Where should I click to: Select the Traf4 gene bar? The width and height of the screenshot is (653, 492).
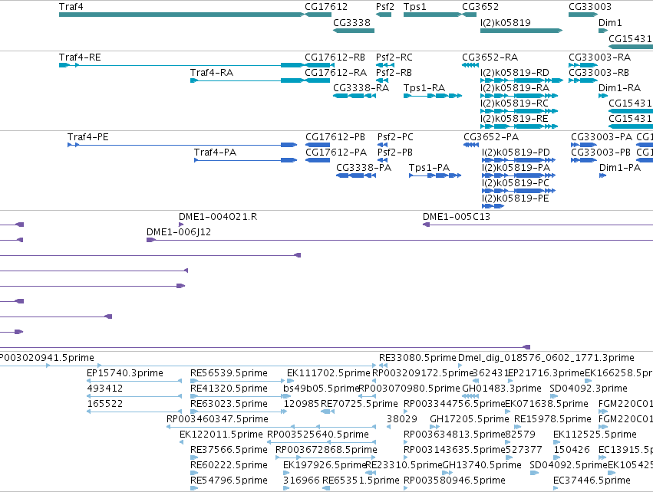182,15
